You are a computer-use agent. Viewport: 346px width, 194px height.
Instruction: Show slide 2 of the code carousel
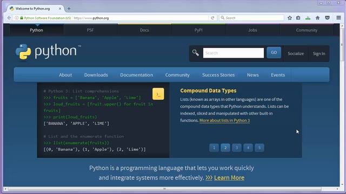tap(225, 148)
